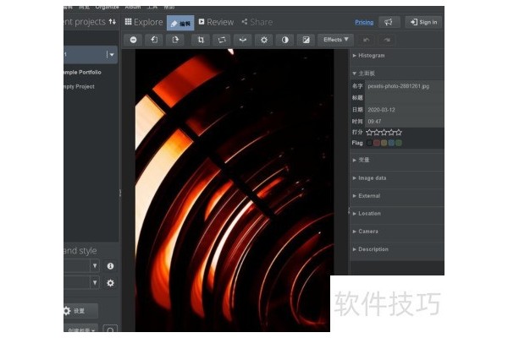Select the red flag color swatch
This screenshot has width=508, height=338.
[x=377, y=143]
